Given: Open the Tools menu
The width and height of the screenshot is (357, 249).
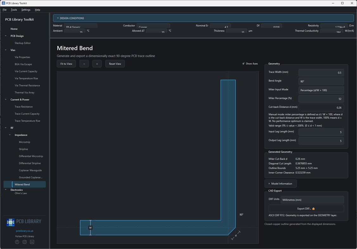Looking at the screenshot, I should [14, 10].
